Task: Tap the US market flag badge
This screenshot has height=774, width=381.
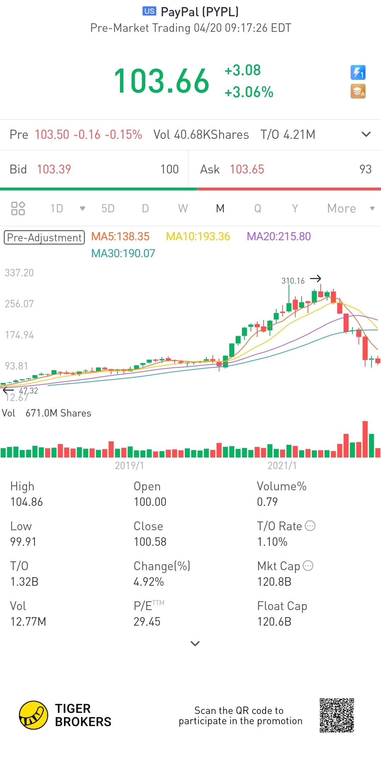Action: coord(149,11)
